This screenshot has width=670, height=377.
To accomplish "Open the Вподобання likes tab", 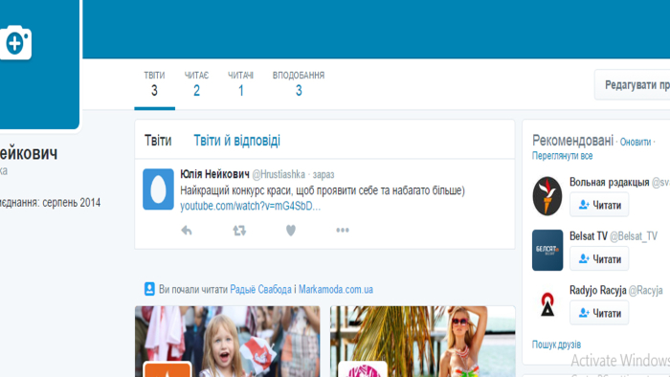I will pyautogui.click(x=299, y=84).
